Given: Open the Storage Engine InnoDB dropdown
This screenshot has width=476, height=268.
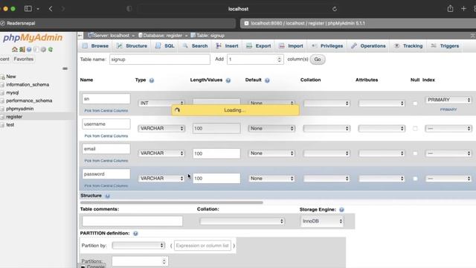Looking at the screenshot, I should coord(322,221).
